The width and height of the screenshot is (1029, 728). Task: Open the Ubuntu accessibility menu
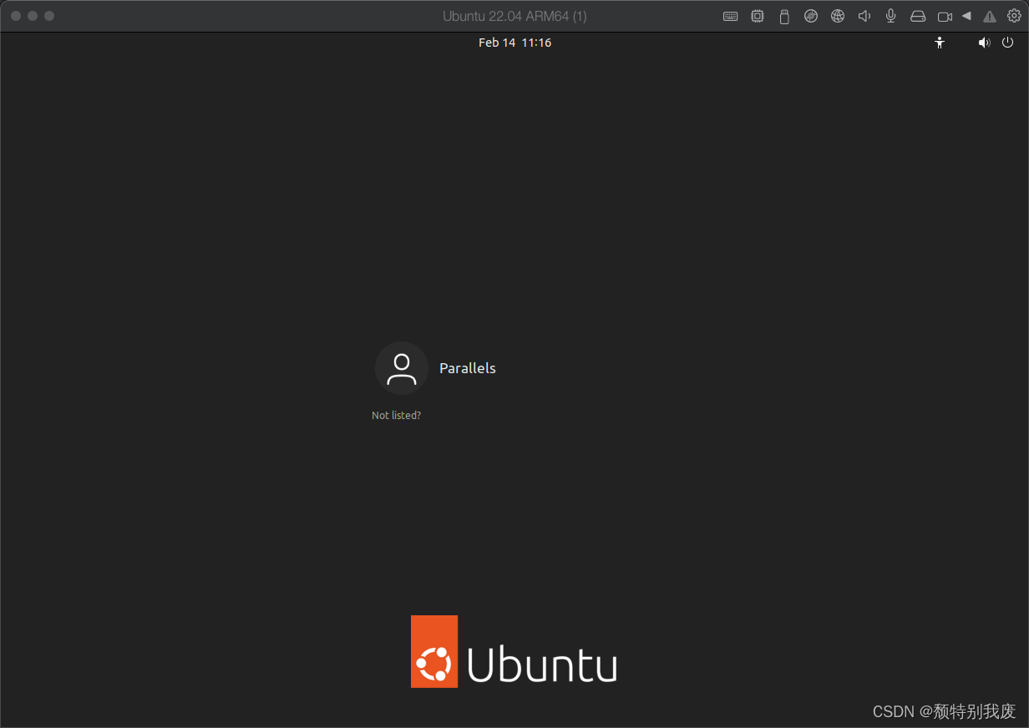940,43
